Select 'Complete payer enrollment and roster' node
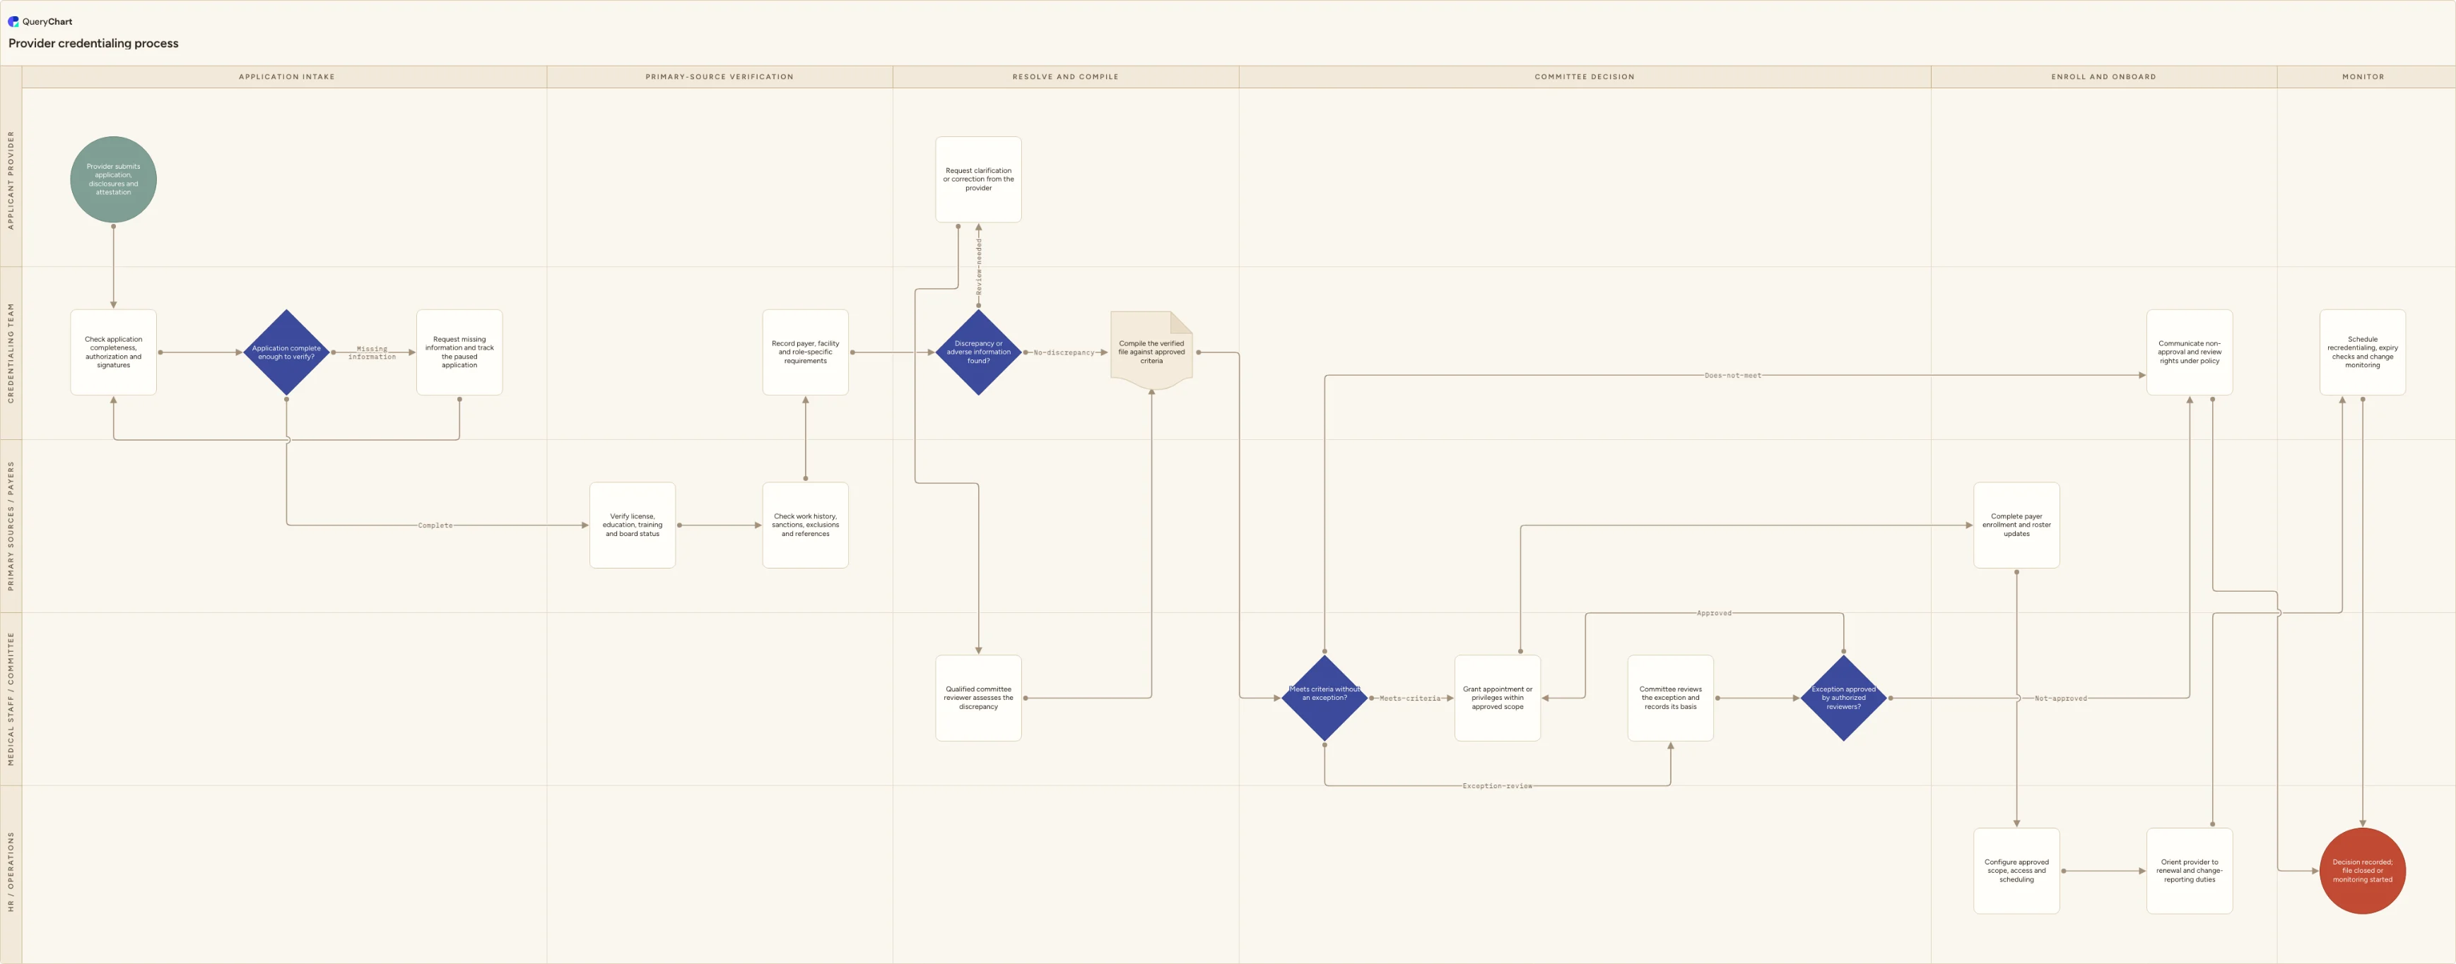This screenshot has width=2456, height=964. (x=2016, y=525)
